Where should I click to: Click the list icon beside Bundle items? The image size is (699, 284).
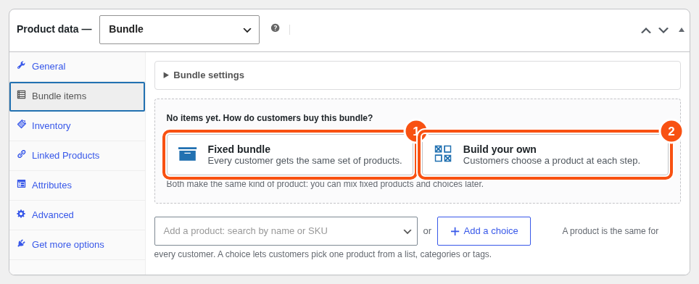click(21, 94)
